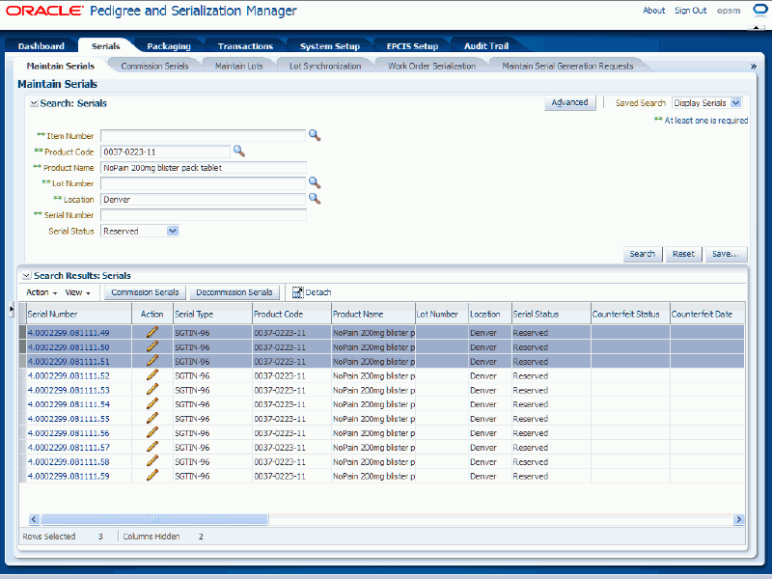
Task: Click the Save... button
Action: click(x=726, y=254)
